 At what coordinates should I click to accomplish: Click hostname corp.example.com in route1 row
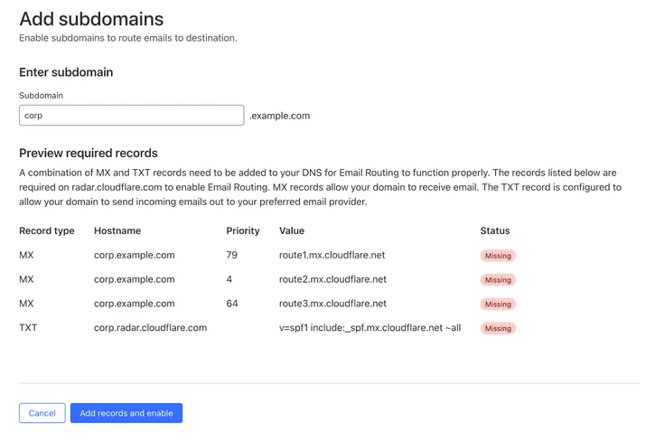(135, 255)
